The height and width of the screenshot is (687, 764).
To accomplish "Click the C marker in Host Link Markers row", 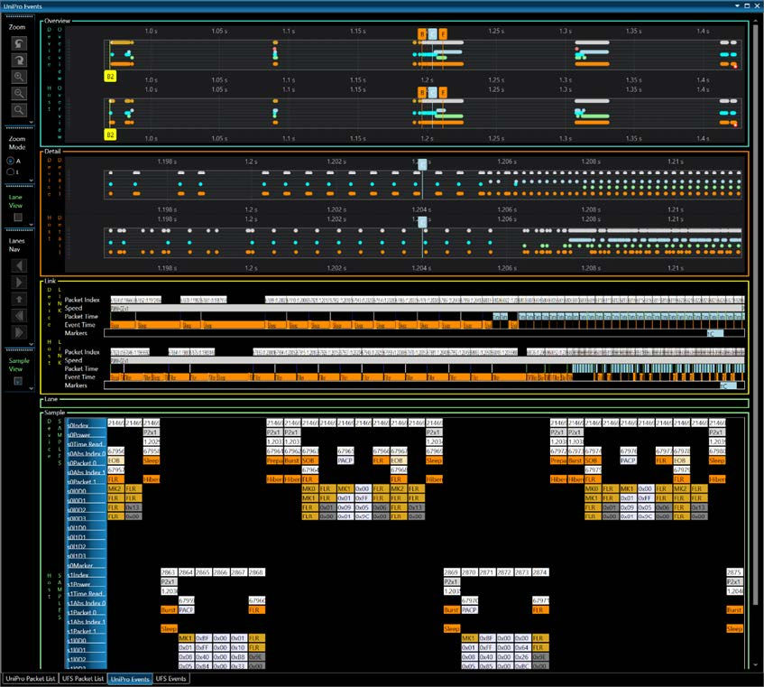I will pyautogui.click(x=729, y=385).
